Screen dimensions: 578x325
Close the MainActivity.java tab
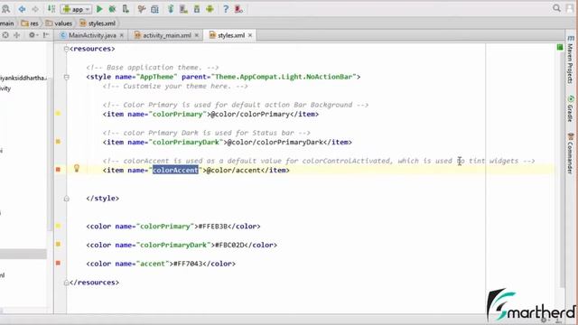pyautogui.click(x=122, y=35)
